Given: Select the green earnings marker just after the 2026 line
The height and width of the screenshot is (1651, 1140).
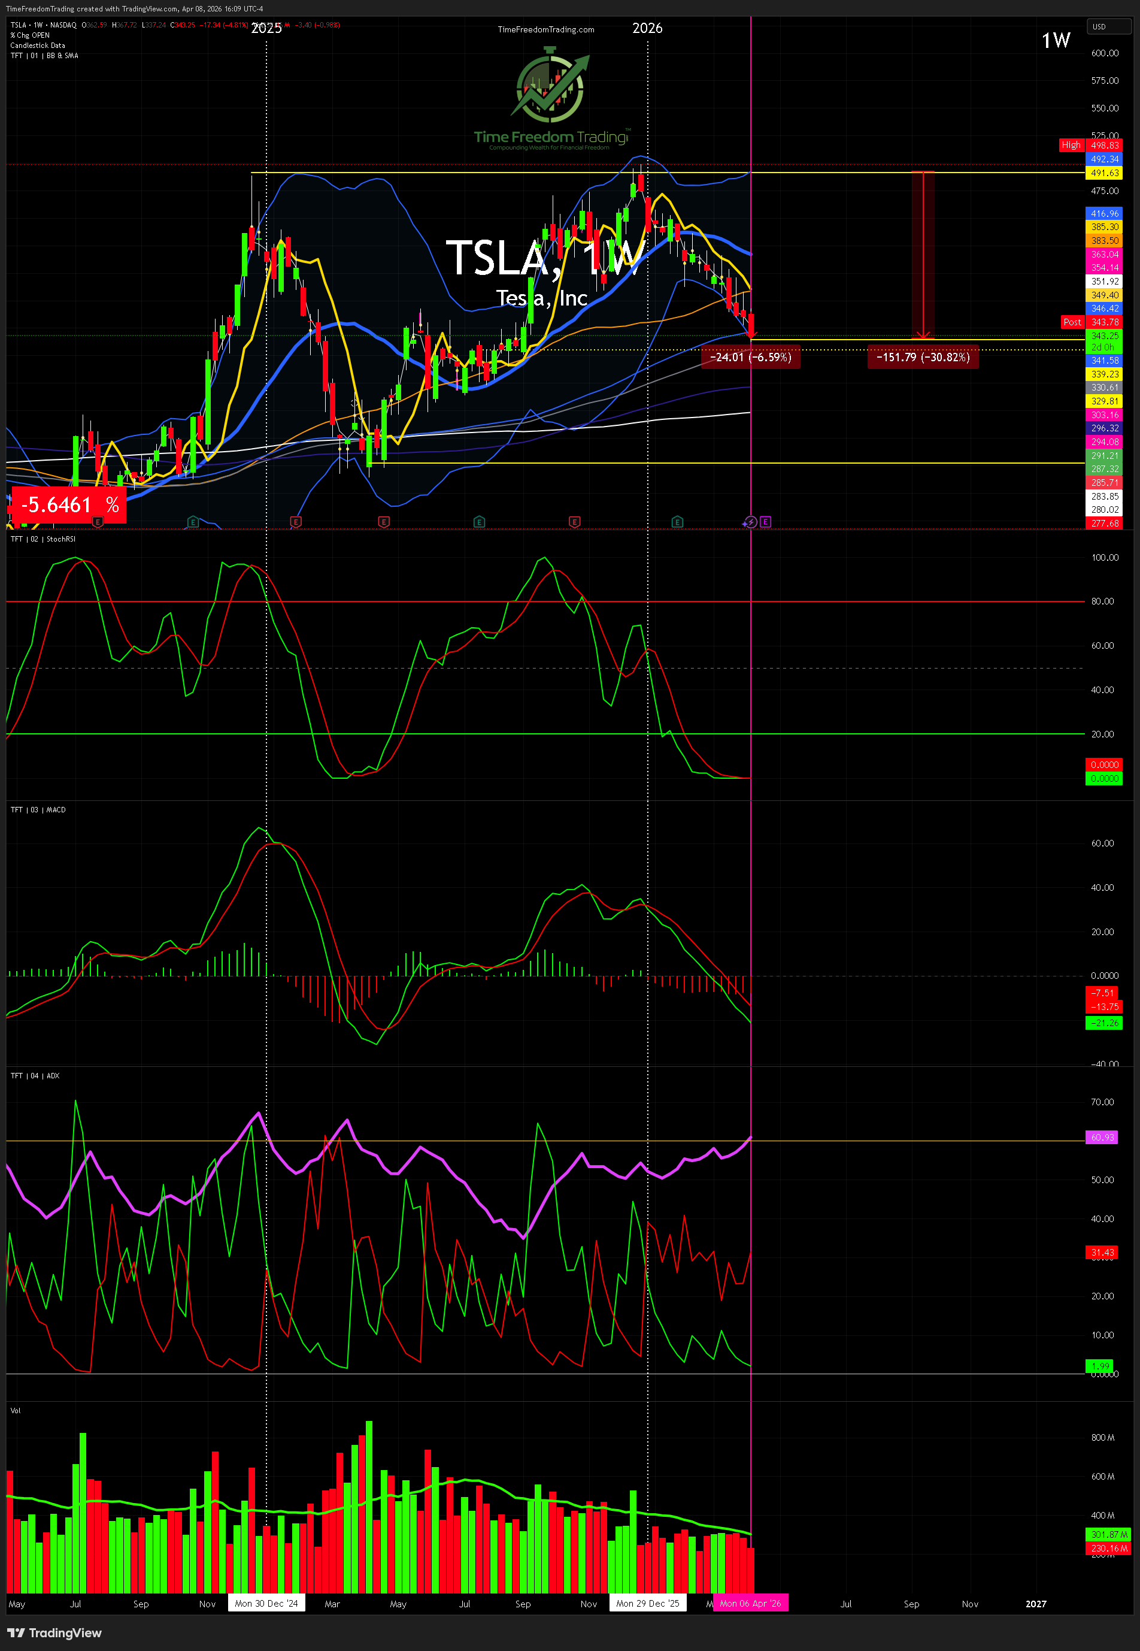Looking at the screenshot, I should pos(677,522).
